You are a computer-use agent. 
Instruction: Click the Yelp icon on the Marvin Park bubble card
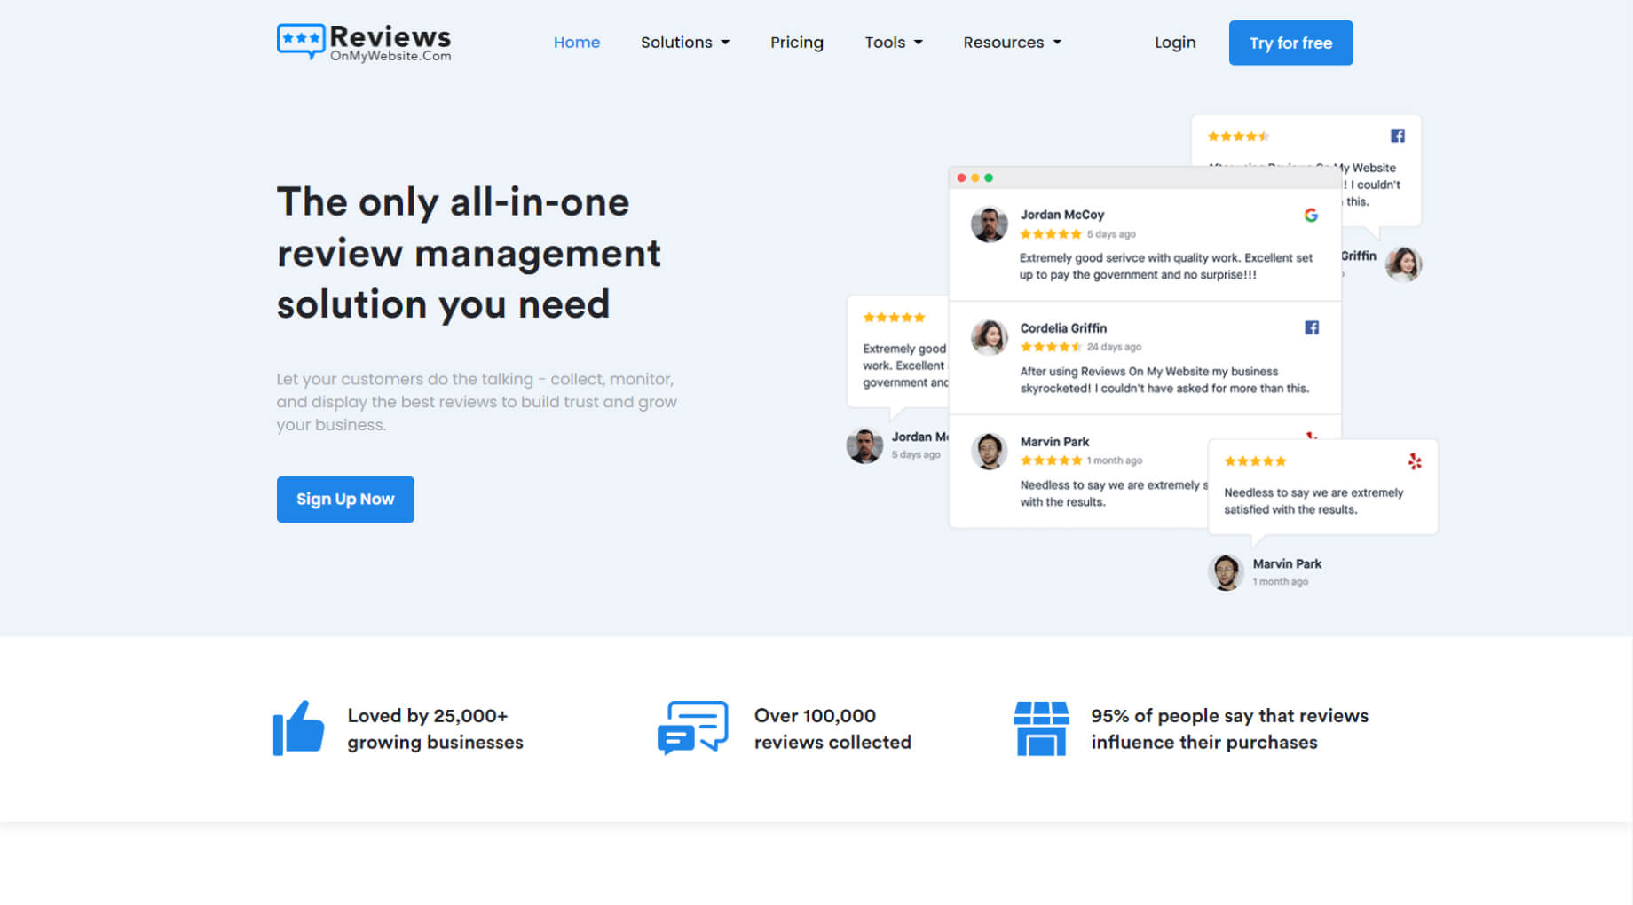[x=1415, y=461]
